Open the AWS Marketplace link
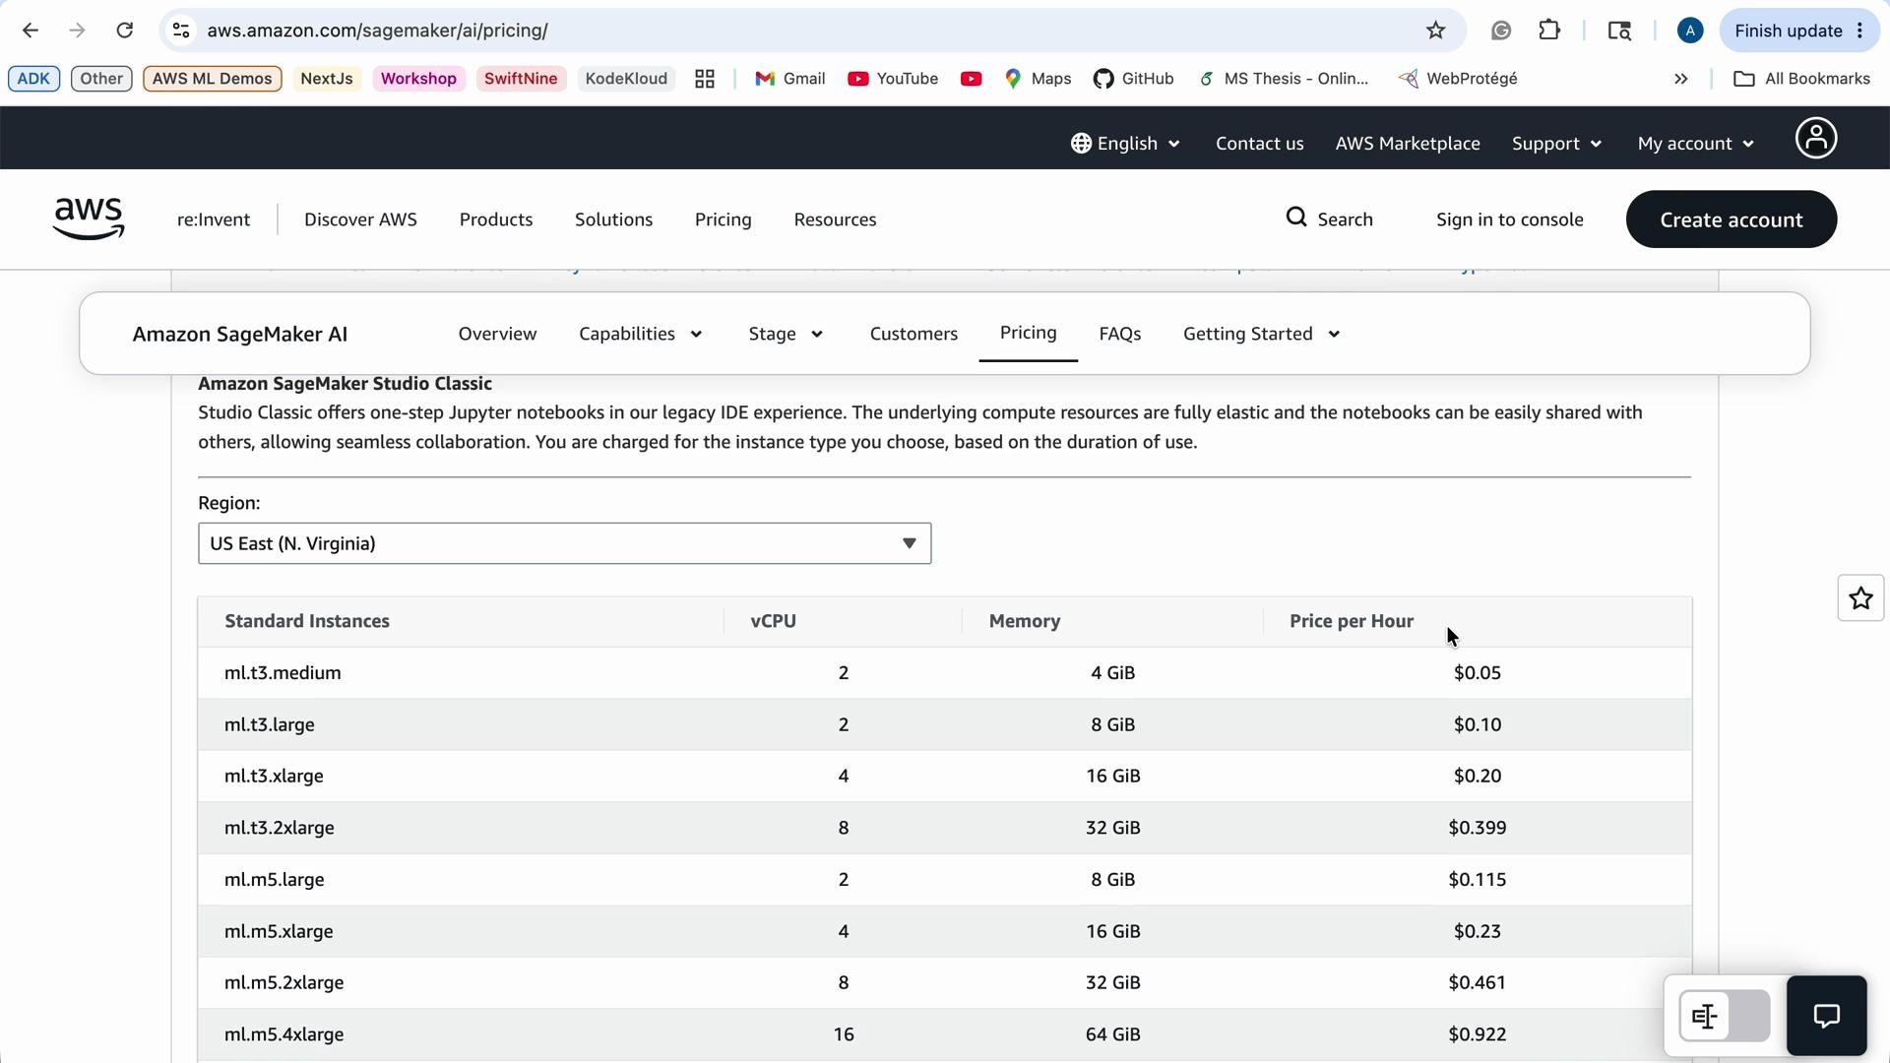Screen dimensions: 1890x1063 coord(1407,144)
